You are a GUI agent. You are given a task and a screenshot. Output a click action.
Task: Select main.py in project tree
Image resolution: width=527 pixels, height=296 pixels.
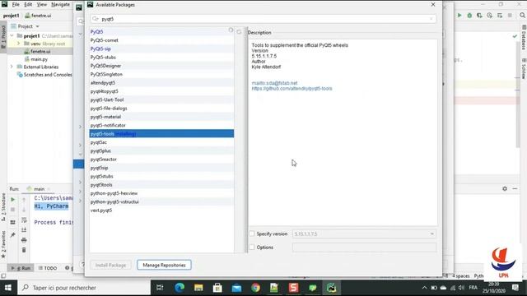tap(39, 59)
